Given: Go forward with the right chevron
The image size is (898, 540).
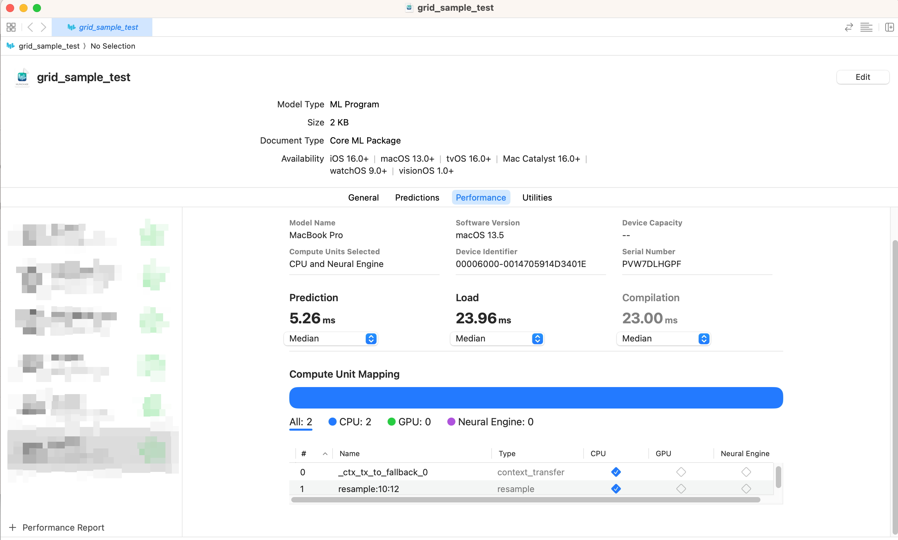Looking at the screenshot, I should tap(43, 27).
